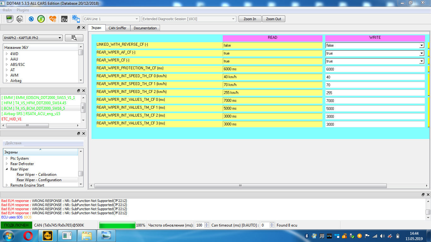
Task: Click the green 100% progress bar
Action: click(x=117, y=225)
